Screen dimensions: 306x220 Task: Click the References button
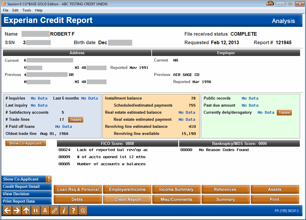pos(226,189)
